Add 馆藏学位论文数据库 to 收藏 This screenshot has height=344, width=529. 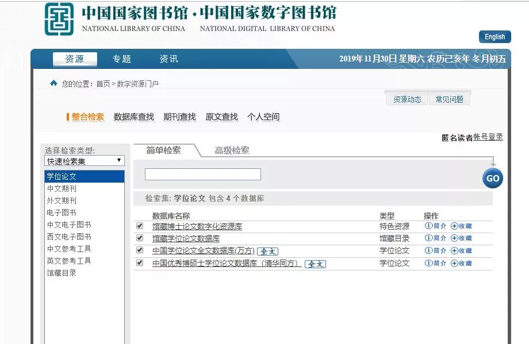461,238
